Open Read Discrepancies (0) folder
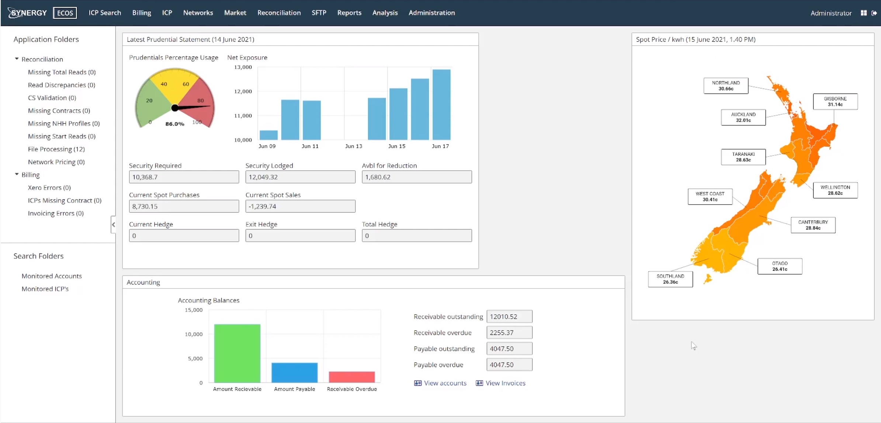Viewport: 881px width, 423px height. pos(62,85)
